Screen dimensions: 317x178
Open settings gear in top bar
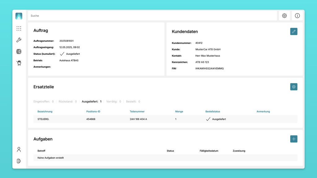click(284, 16)
